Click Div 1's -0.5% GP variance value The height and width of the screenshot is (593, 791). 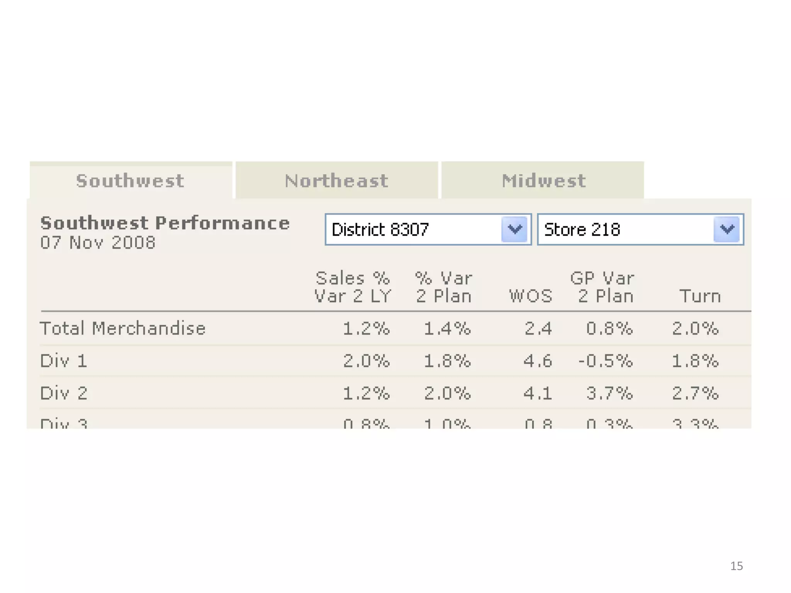605,361
